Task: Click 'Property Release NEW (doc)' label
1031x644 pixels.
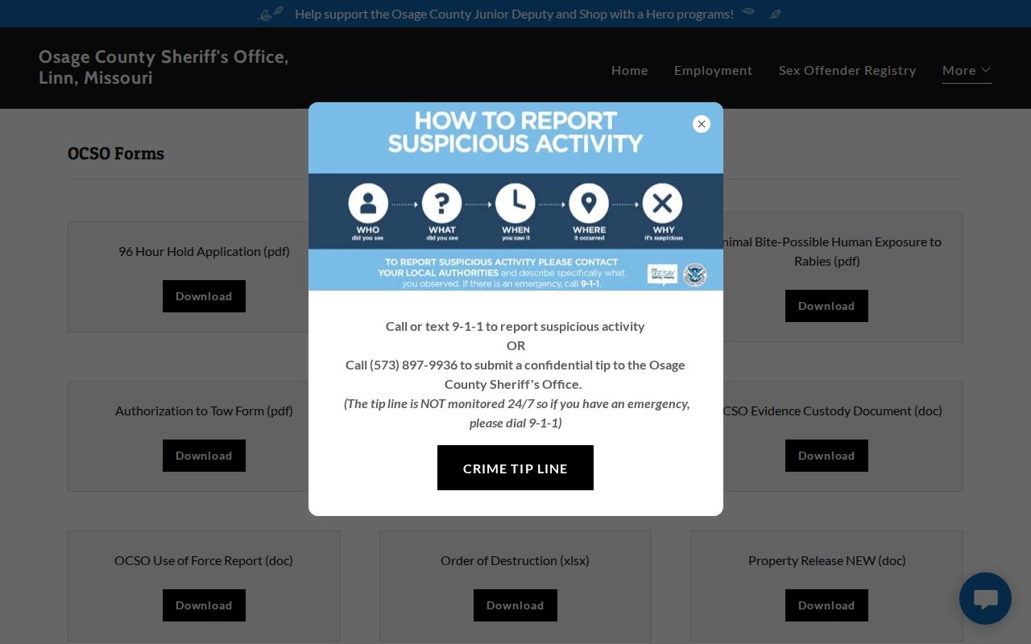Action: click(827, 560)
